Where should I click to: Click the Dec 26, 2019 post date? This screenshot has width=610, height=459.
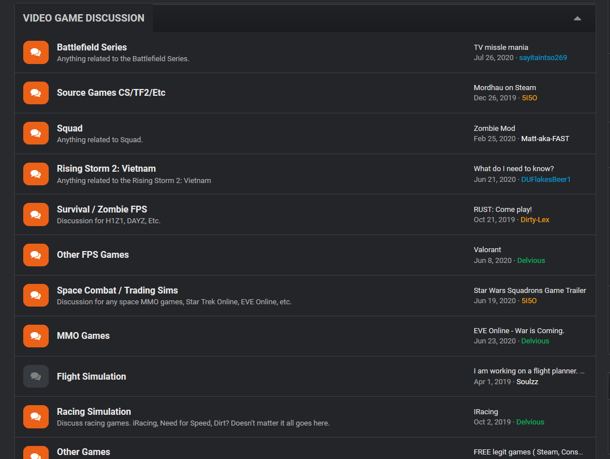pyautogui.click(x=494, y=97)
